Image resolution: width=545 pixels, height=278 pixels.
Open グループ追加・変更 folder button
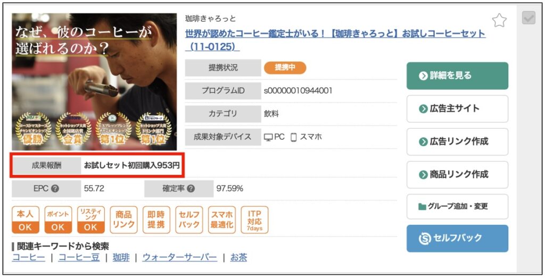457,206
